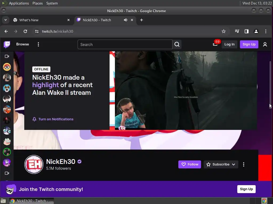Click the Chrome icon in system tray
The width and height of the screenshot is (273, 204).
pyautogui.click(x=264, y=201)
